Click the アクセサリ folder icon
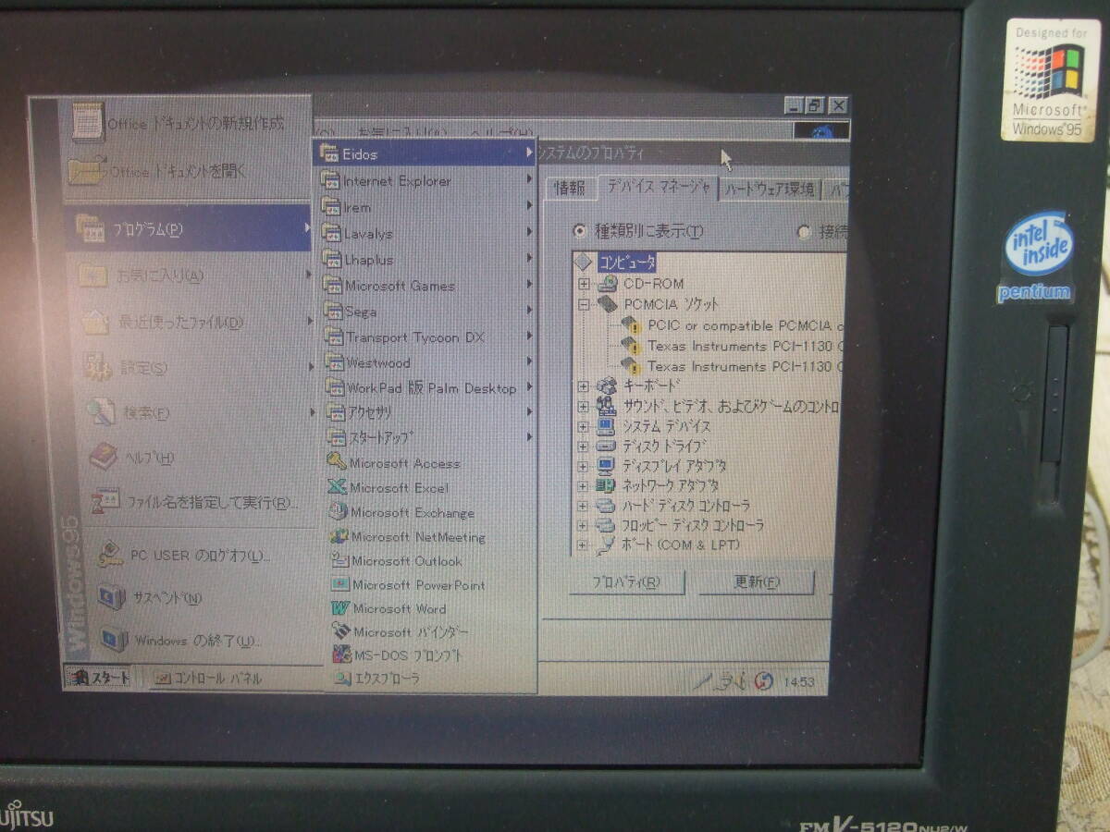1110x832 pixels. click(x=335, y=412)
